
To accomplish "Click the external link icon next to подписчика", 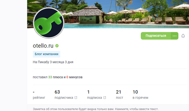I will [76, 98].
